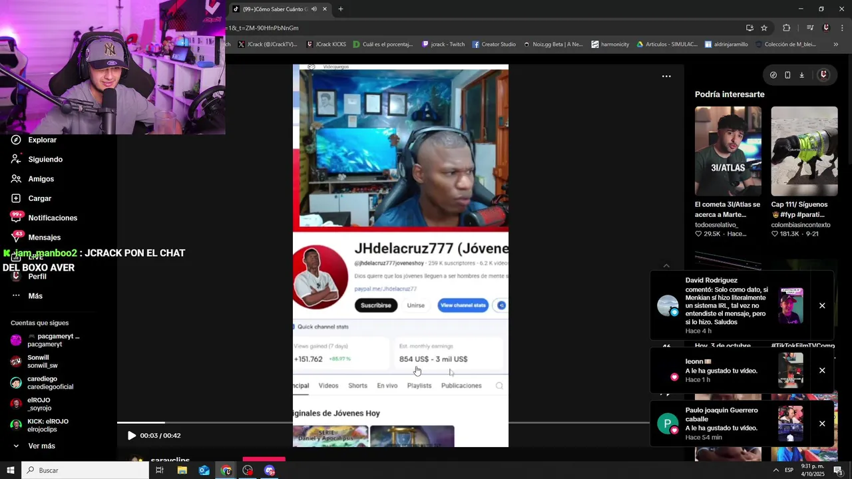Open the Cuál es el porcentaj... bookmark
This screenshot has width=852, height=479.
(x=383, y=45)
